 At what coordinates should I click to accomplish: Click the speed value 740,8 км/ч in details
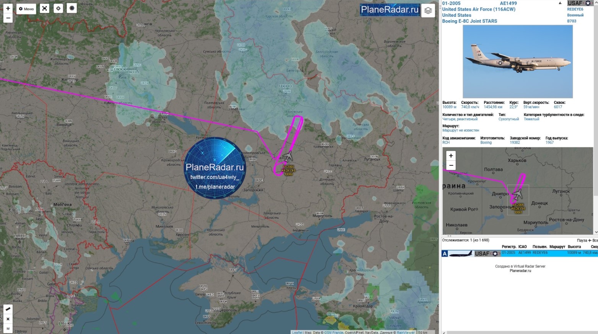(x=470, y=107)
